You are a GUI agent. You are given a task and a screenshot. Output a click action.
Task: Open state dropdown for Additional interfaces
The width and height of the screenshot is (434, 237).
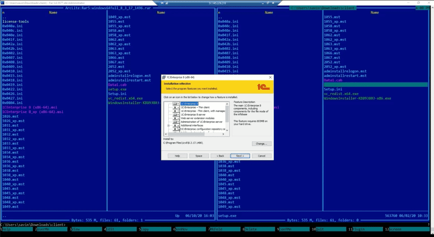[x=176, y=125]
